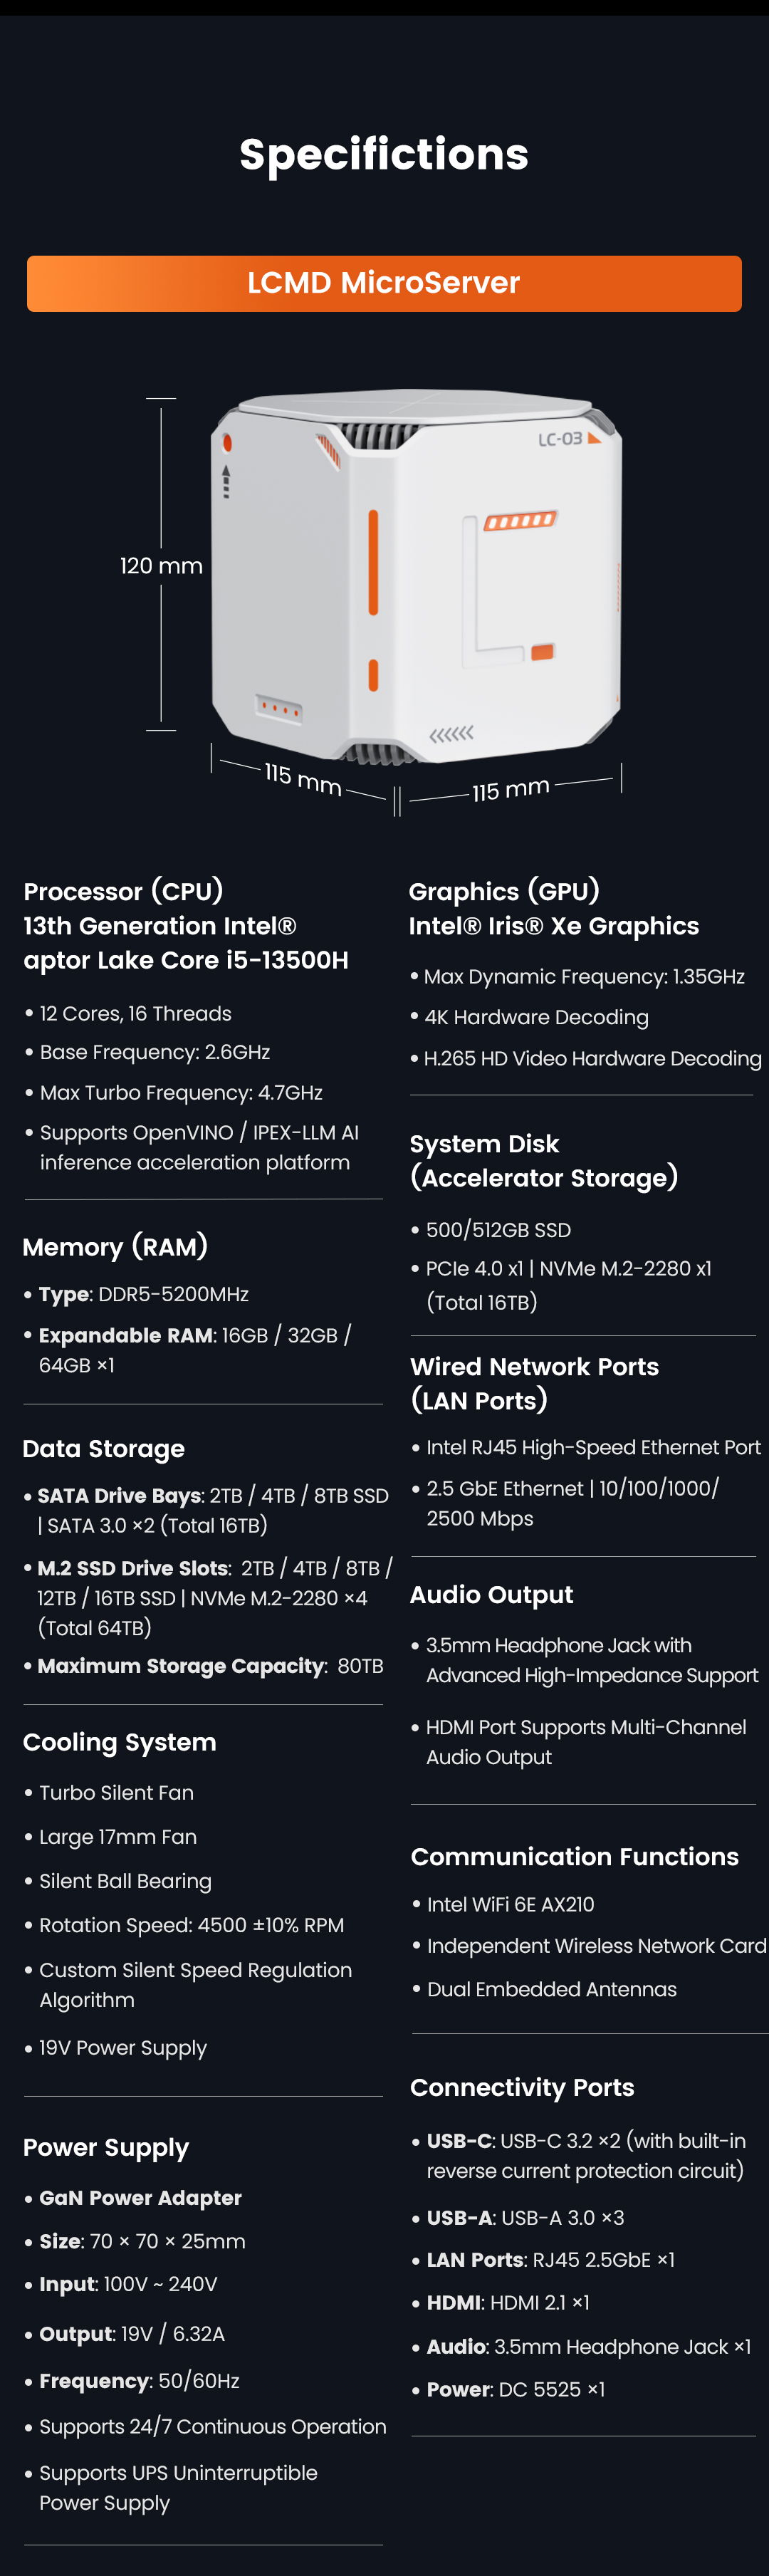Click the chevron arrow marks on the device
The image size is (769, 2576).
(x=451, y=734)
